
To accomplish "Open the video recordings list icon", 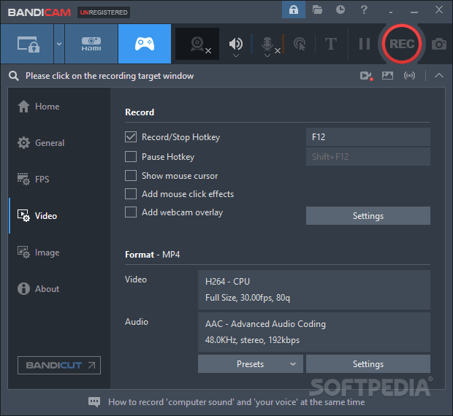I will click(366, 76).
